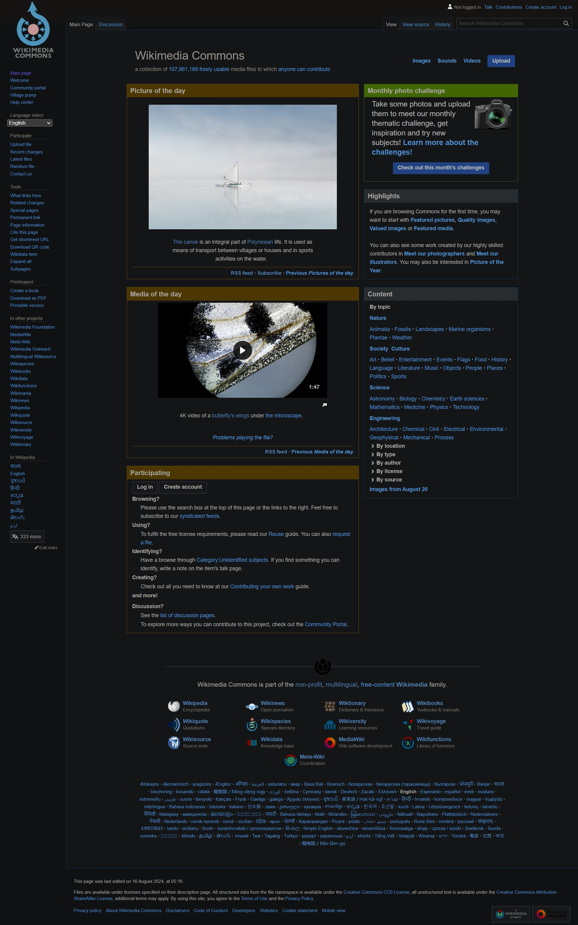Switch to the Discussion tab
Viewport: 578px width, 925px height.
(111, 24)
